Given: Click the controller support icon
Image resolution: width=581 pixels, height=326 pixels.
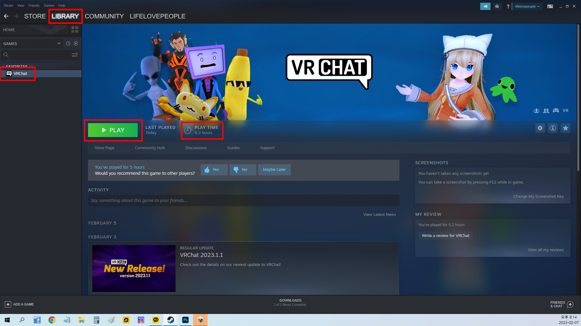Looking at the screenshot, I should (556, 111).
